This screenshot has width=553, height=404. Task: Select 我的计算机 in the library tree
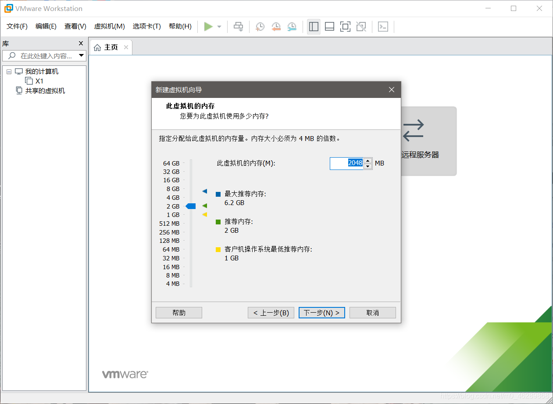tap(42, 72)
